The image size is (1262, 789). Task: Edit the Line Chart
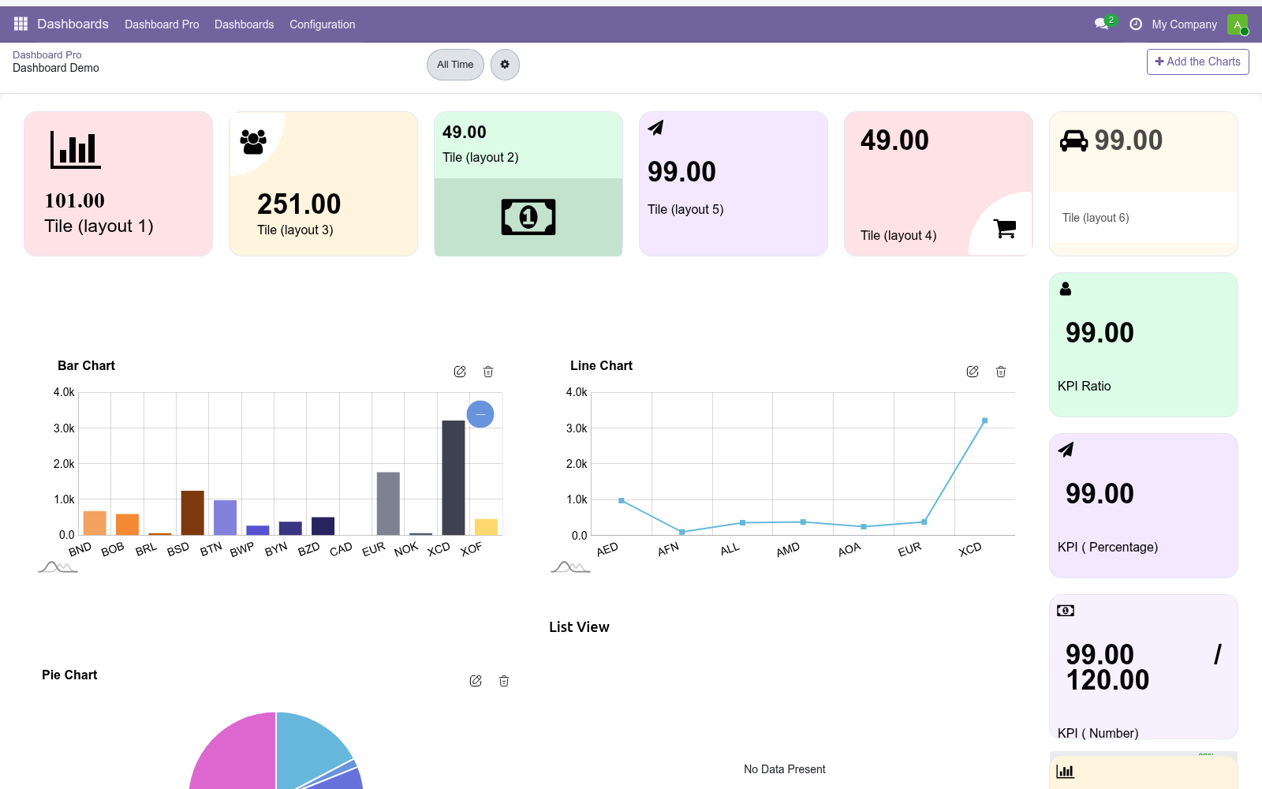coord(973,372)
